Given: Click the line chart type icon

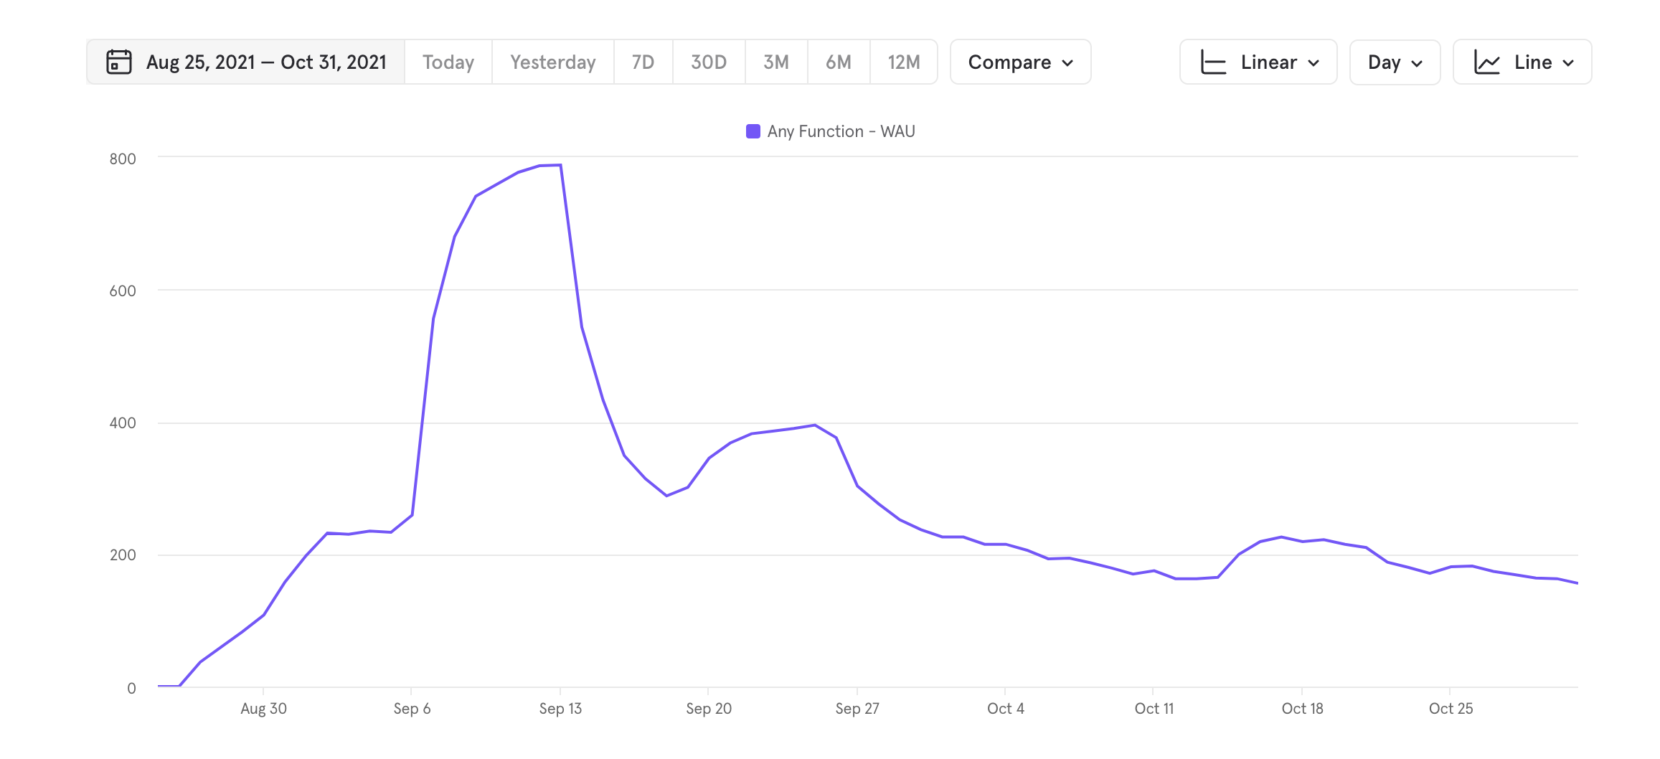Looking at the screenshot, I should [1486, 62].
